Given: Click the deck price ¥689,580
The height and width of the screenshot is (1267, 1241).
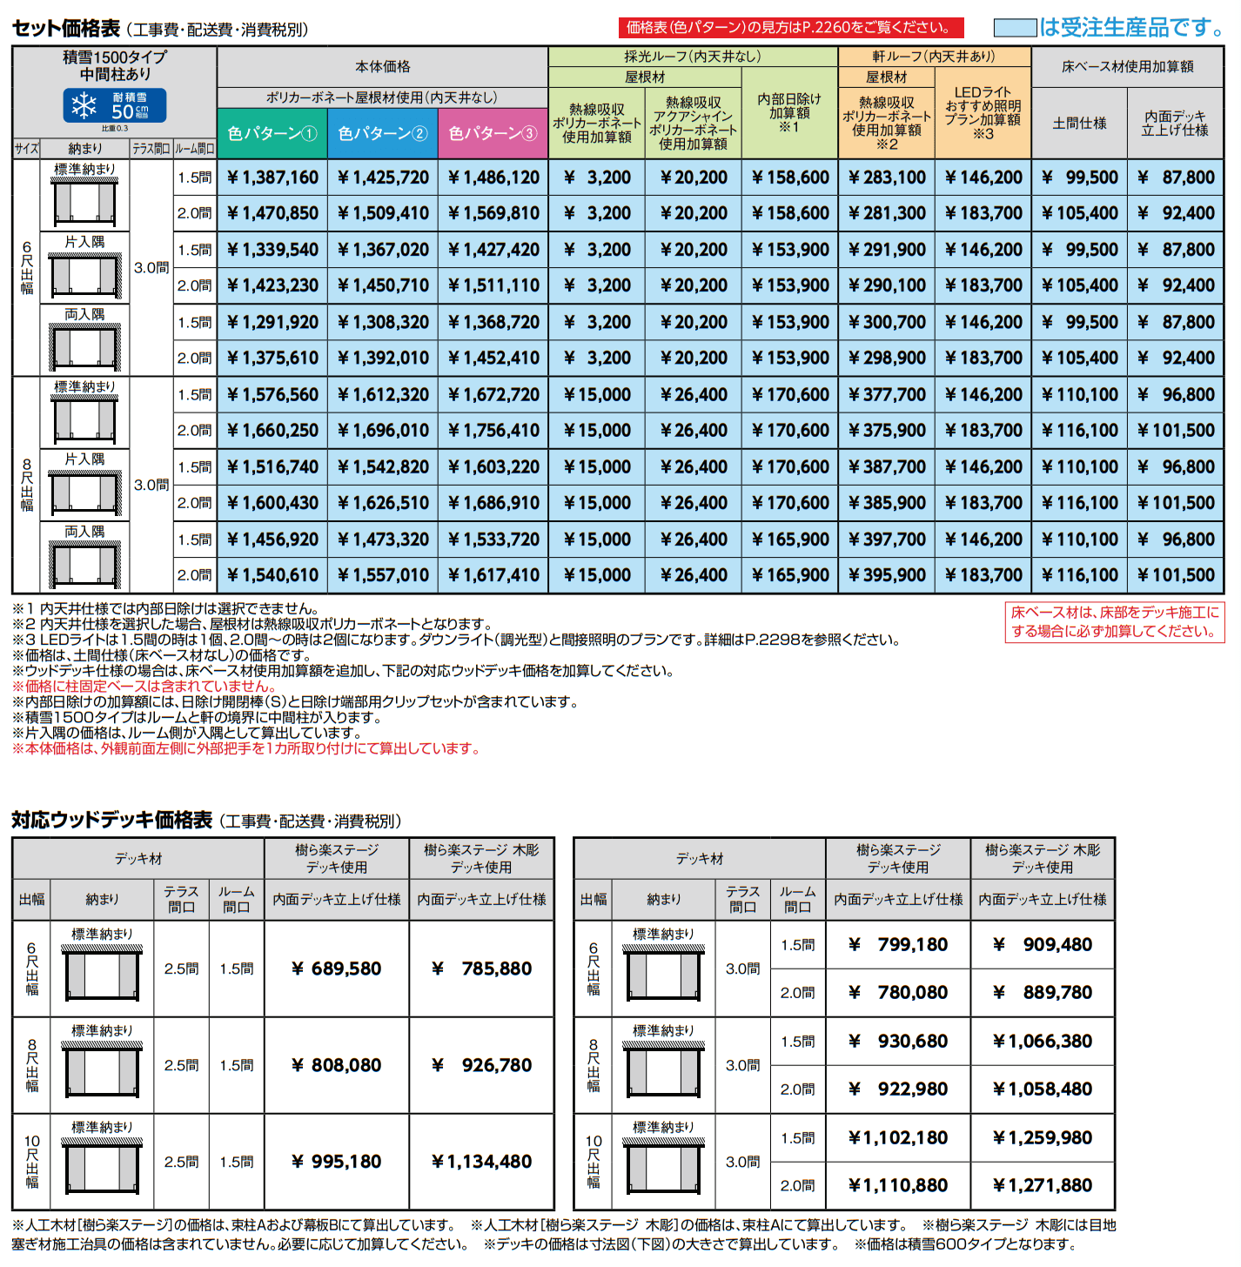Looking at the screenshot, I should point(337,969).
